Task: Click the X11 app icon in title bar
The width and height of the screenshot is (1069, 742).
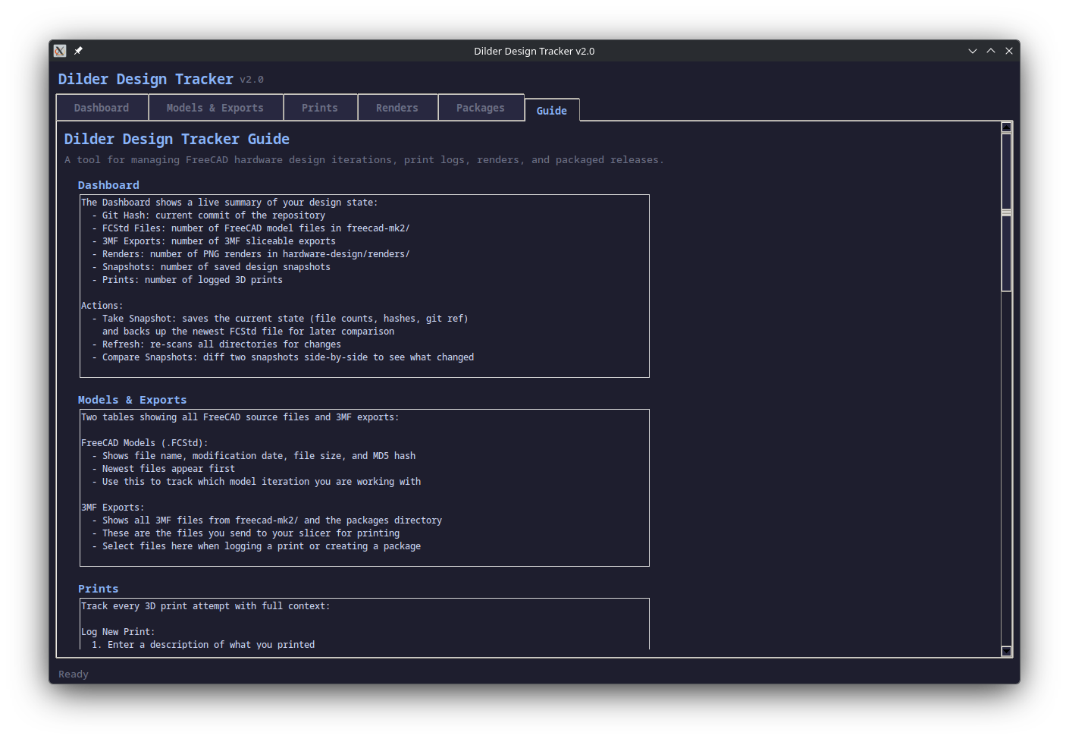Action: [60, 51]
